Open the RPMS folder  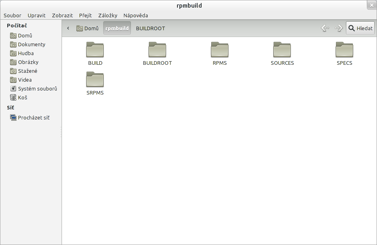tap(220, 50)
